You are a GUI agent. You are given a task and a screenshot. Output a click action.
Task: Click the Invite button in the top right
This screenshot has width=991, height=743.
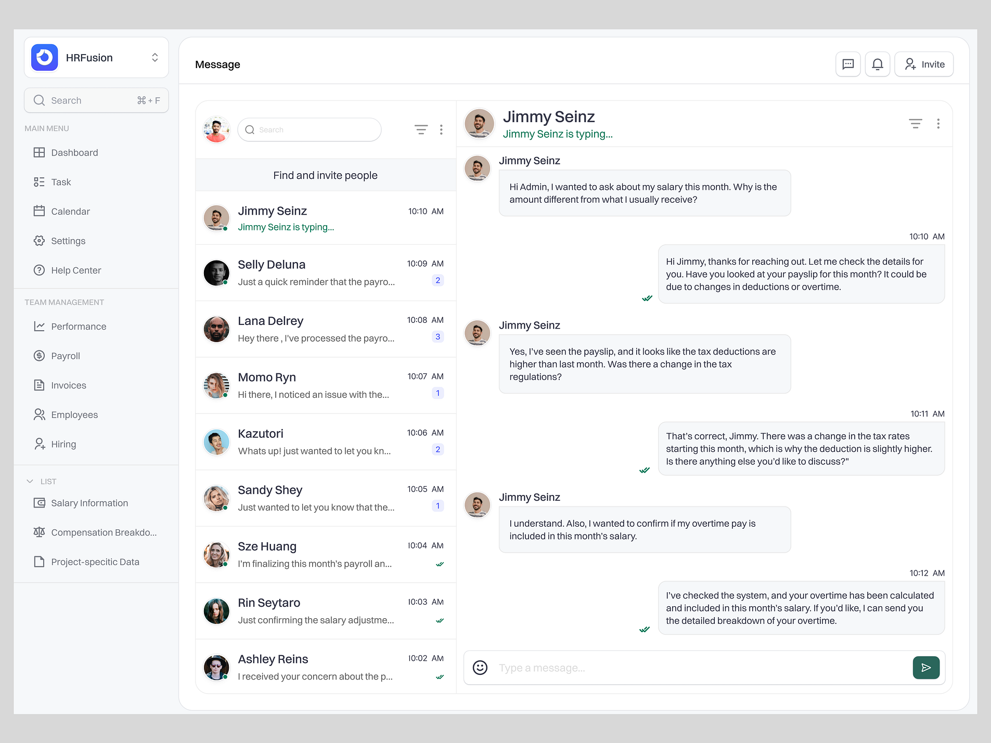coord(924,64)
